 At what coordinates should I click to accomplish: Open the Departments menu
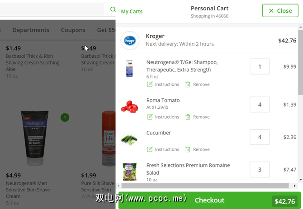(31, 30)
